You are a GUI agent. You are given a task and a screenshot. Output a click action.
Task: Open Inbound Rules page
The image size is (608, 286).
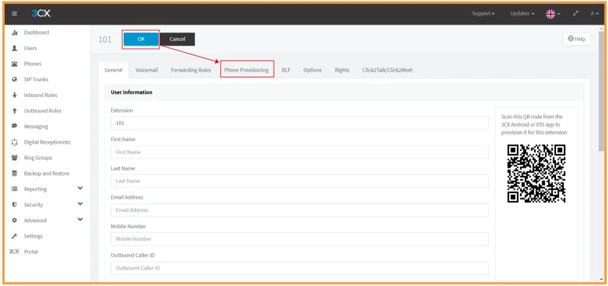coord(41,95)
